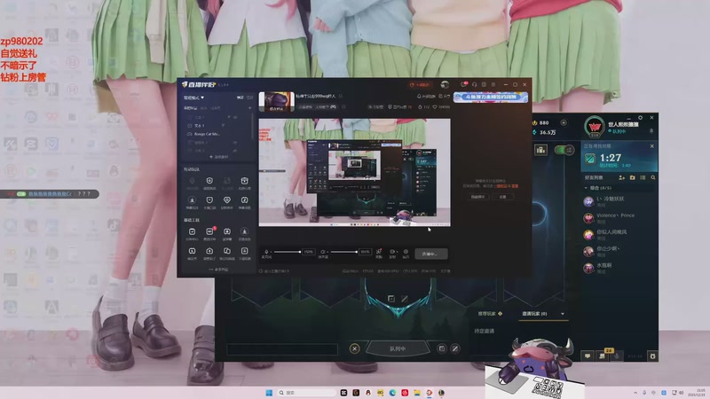Close the 1:27 queue timer panel
This screenshot has width=710, height=399.
point(652,146)
